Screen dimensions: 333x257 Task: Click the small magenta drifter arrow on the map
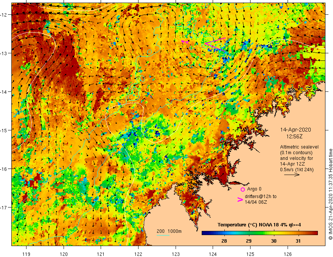(x=185, y=42)
